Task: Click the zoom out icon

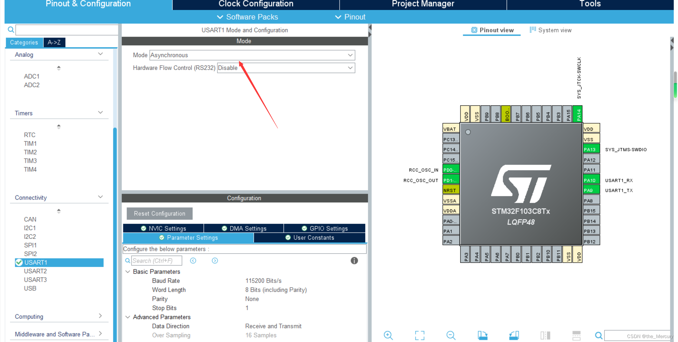Action: [x=451, y=335]
